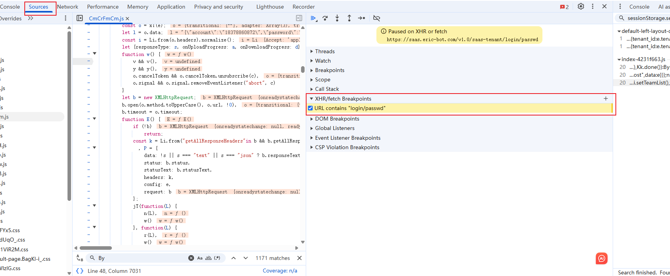Open the DevTools customize kebab menu

coord(593,6)
